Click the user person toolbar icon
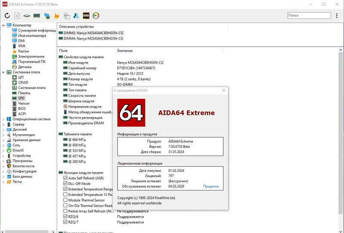The image size is (344, 233). pyautogui.click(x=76, y=15)
